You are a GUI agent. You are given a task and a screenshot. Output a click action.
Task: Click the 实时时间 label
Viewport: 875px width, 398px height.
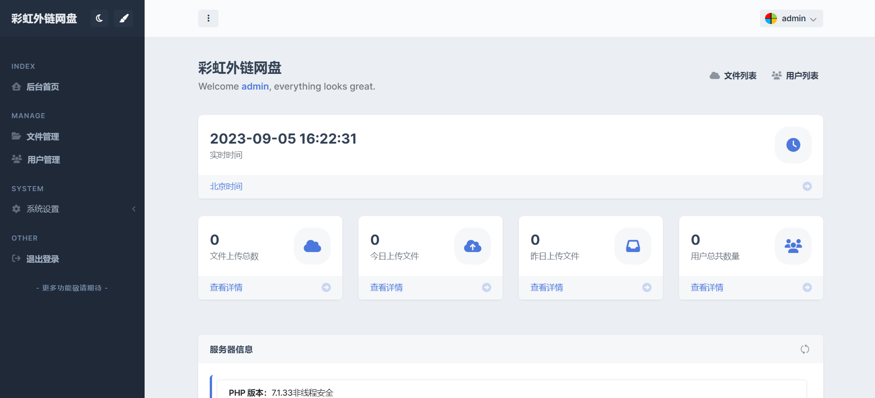(226, 155)
